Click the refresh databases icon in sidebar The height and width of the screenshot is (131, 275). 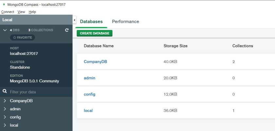coord(67,30)
